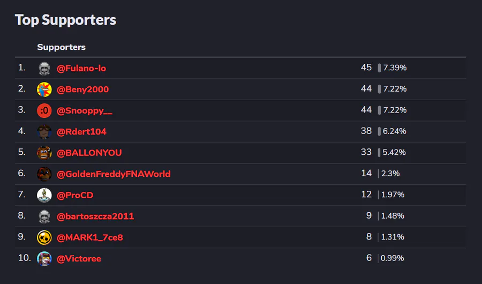Visit @Beny2000 username link
The height and width of the screenshot is (284, 482).
[x=82, y=89]
